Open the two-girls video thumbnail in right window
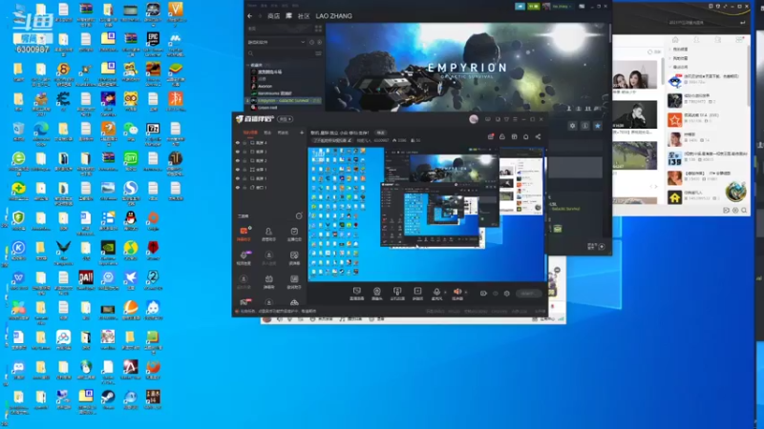 coord(634,74)
